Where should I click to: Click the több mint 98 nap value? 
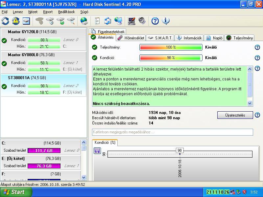pos(164,118)
